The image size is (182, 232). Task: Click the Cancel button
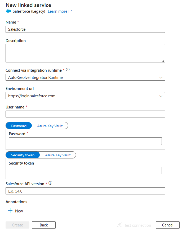(167, 225)
